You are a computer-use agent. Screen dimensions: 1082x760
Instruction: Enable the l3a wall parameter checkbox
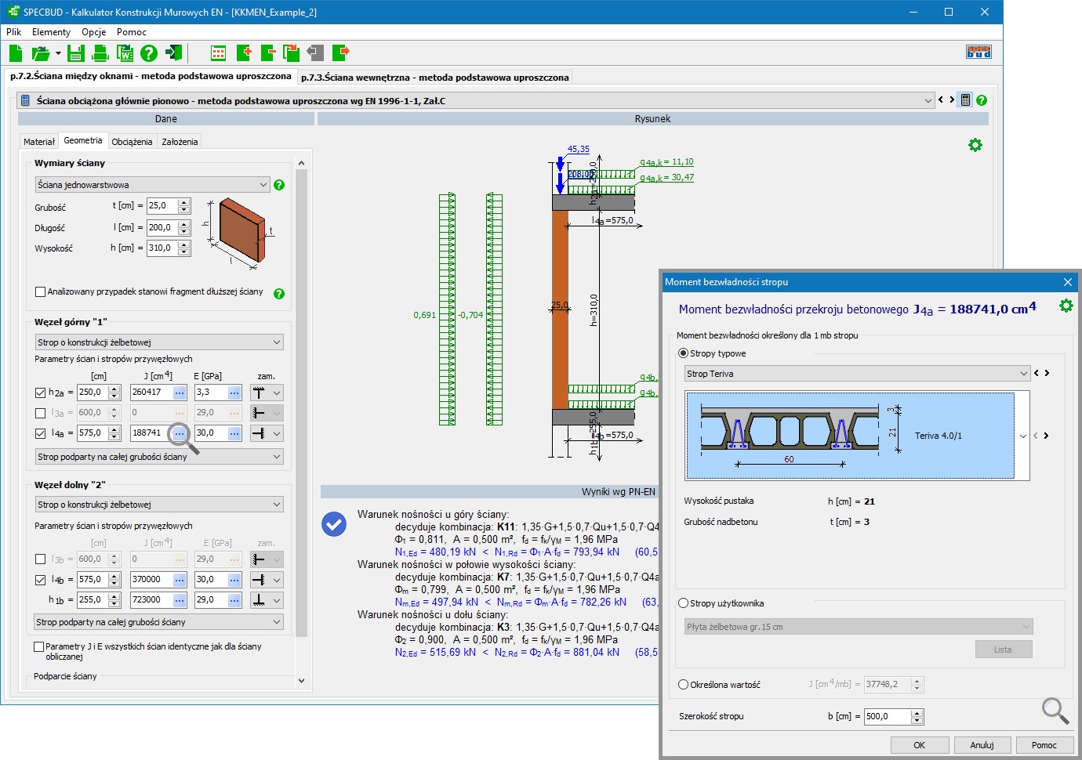[41, 413]
